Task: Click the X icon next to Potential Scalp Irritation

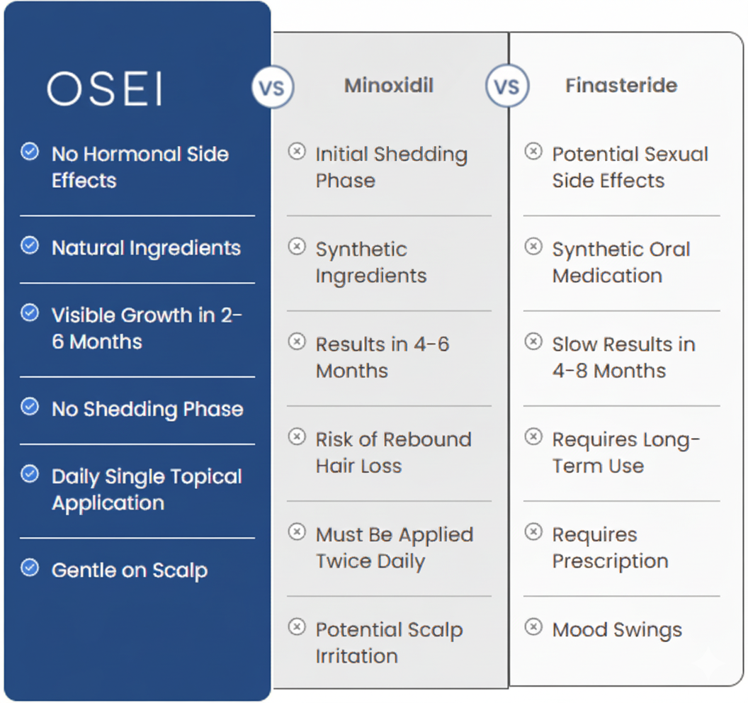Action: (x=297, y=627)
